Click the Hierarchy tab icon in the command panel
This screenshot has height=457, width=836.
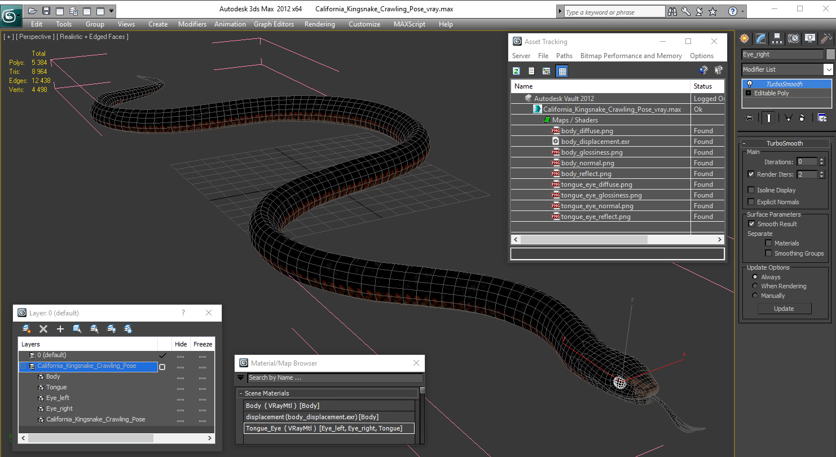coord(777,38)
